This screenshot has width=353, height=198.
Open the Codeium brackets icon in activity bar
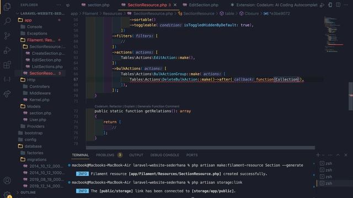pos(7,79)
